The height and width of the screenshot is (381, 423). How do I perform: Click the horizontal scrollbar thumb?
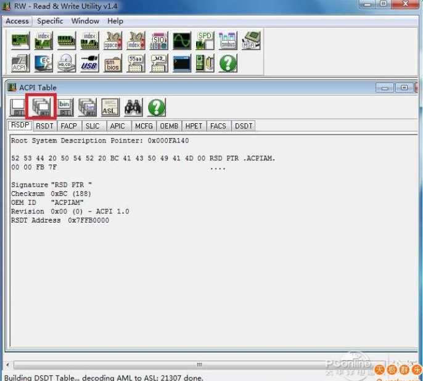click(199, 364)
